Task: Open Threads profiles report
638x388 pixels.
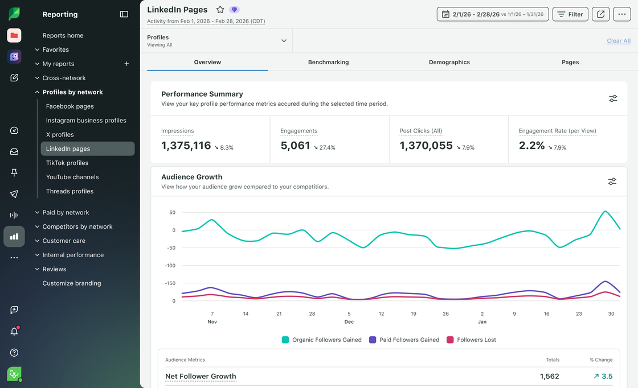Action: pos(69,191)
